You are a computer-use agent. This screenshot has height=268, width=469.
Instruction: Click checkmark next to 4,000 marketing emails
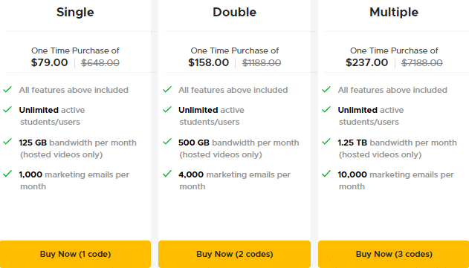coord(167,174)
